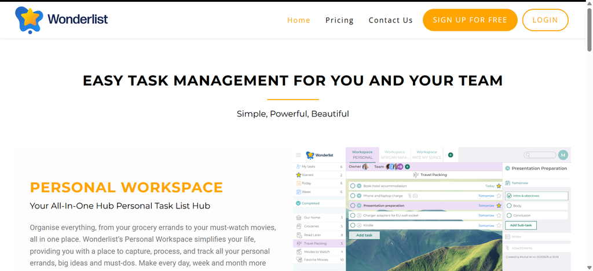Click the My tasks person icon
The image size is (593, 271).
point(298,166)
